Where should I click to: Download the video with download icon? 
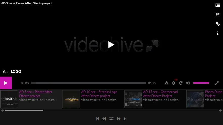tap(166, 83)
